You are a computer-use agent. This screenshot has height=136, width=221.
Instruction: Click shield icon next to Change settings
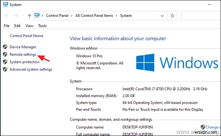tap(203, 127)
